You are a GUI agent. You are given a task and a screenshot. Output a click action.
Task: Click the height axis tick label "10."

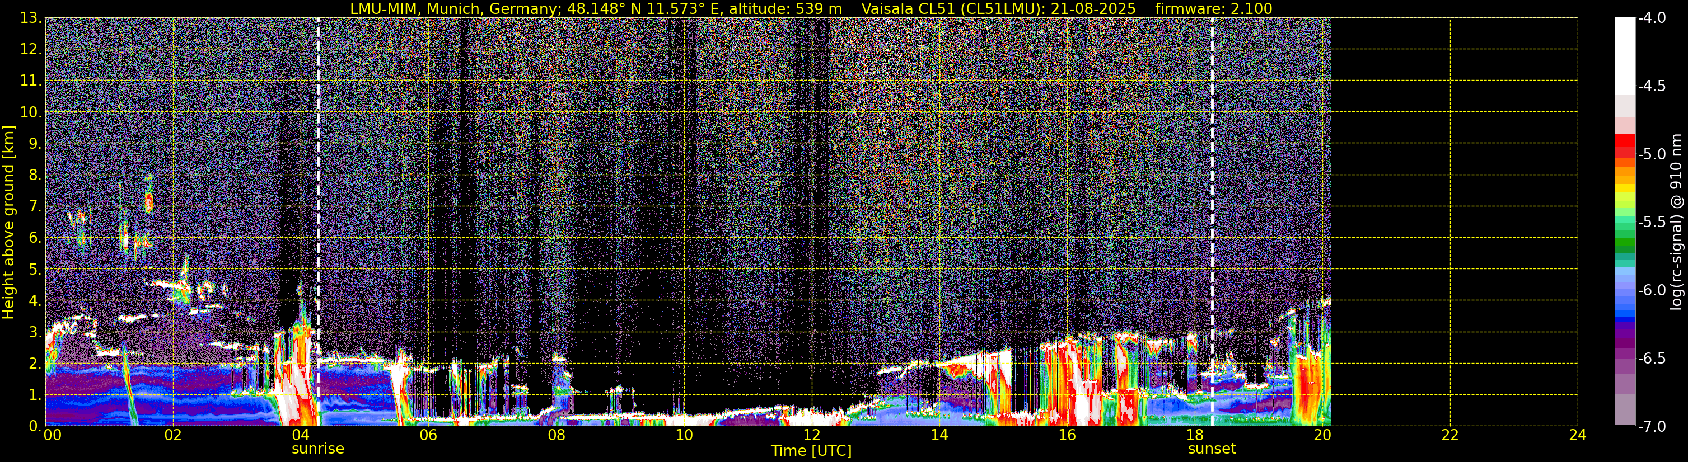click(31, 112)
